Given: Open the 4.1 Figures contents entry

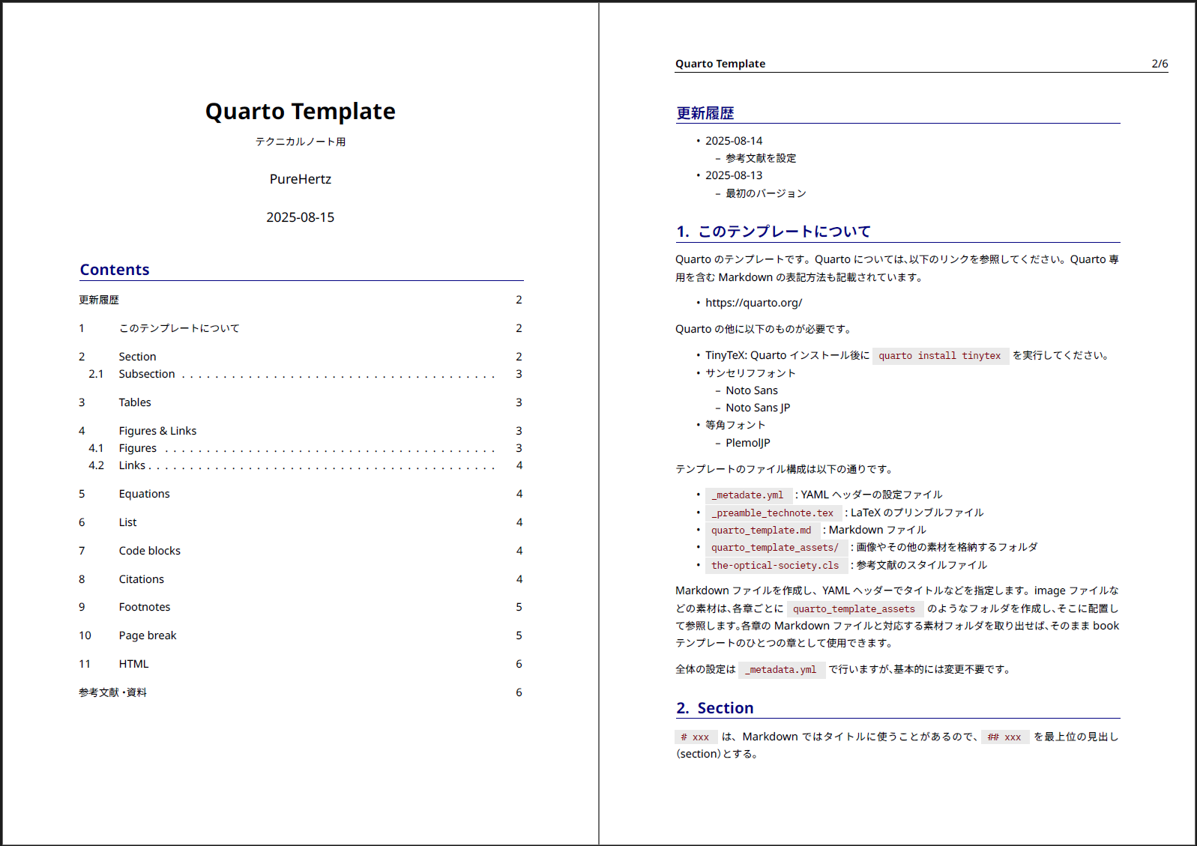Looking at the screenshot, I should tap(138, 448).
